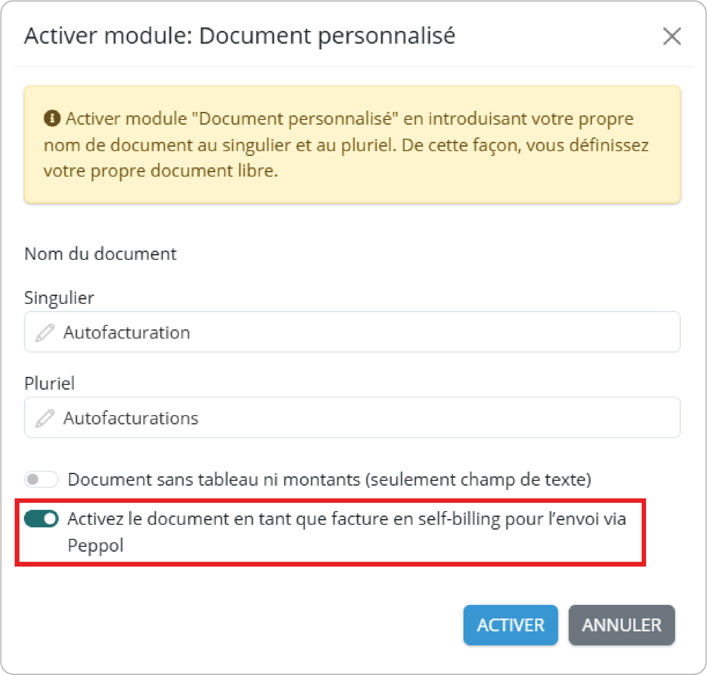
Task: Click the pencil icon in Singulier field
Action: (45, 333)
